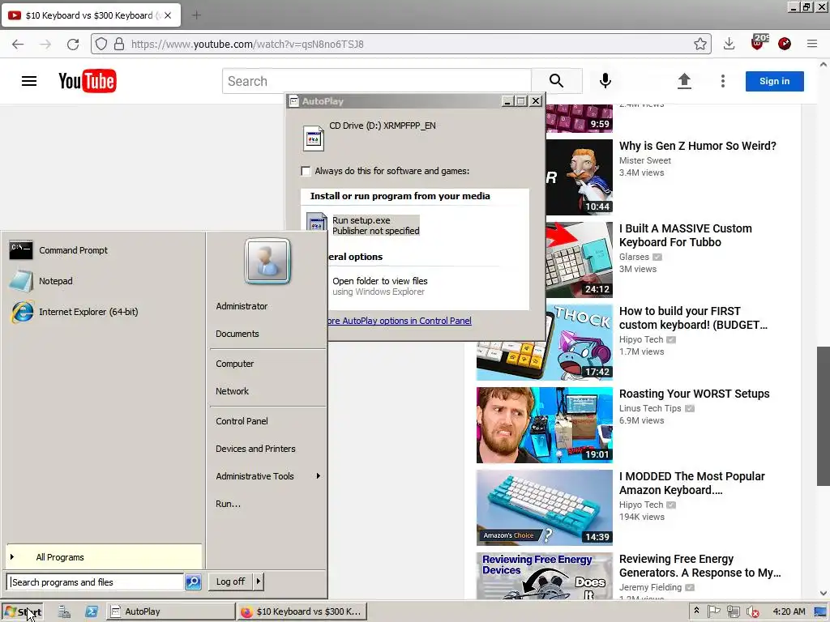The image size is (830, 622).
Task: Click the muted volume tray icon
Action: 753,611
